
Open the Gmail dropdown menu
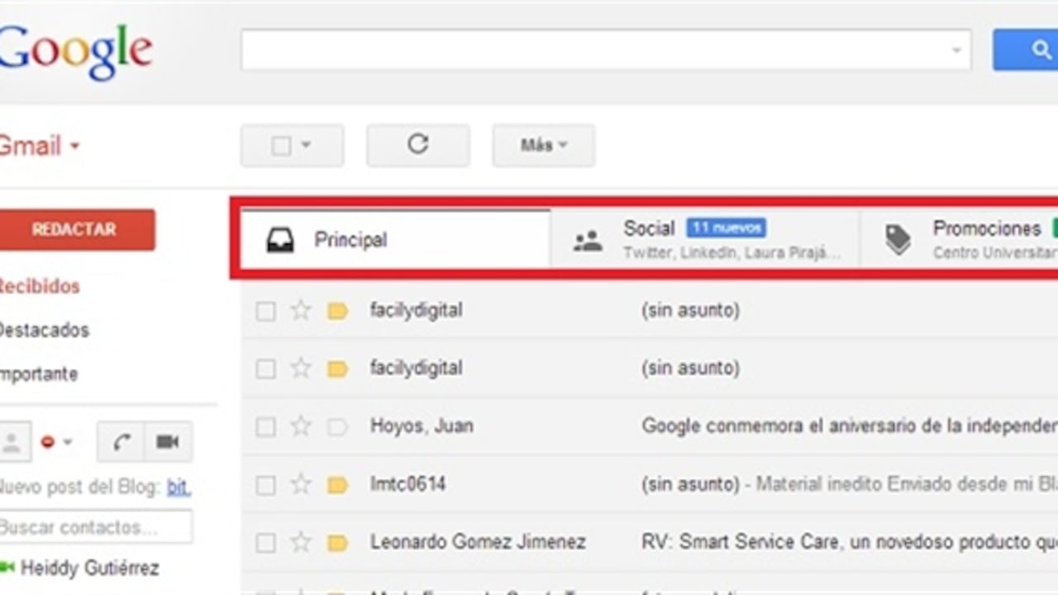pos(73,145)
